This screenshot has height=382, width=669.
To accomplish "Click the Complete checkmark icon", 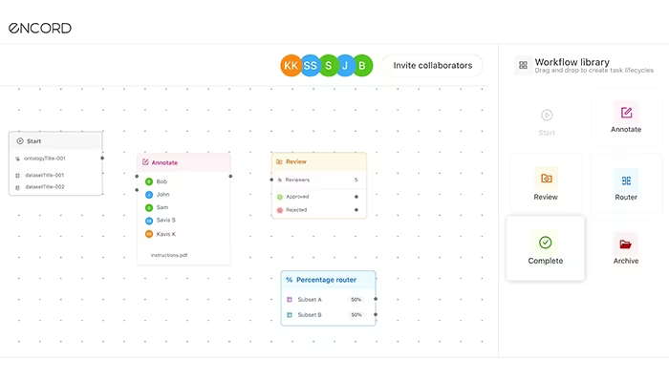I will [x=546, y=243].
